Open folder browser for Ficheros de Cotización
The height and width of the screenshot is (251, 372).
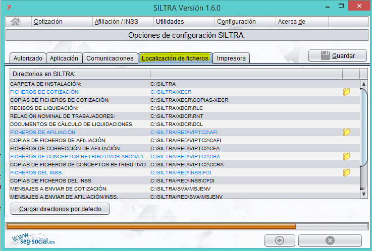(x=346, y=92)
